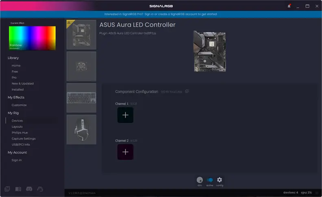The height and width of the screenshot is (197, 322).
Task: Open the help question-mark icon in the sidebar
Action: pyautogui.click(x=7, y=189)
